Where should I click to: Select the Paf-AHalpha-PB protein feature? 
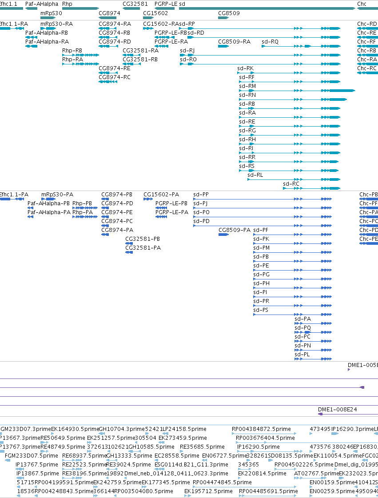click(31, 208)
